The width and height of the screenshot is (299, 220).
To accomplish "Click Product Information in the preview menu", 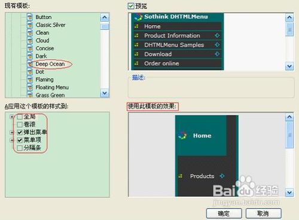I will pyautogui.click(x=172, y=35).
